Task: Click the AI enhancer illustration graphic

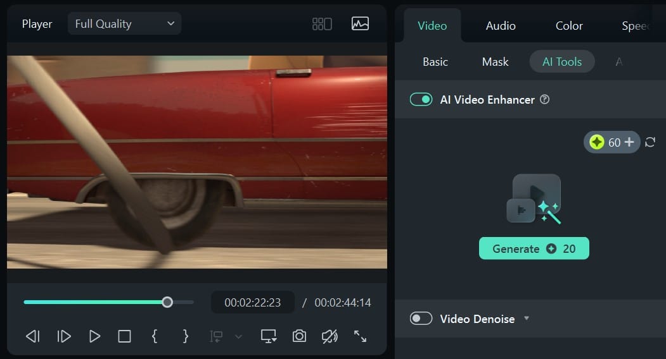Action: [534, 199]
